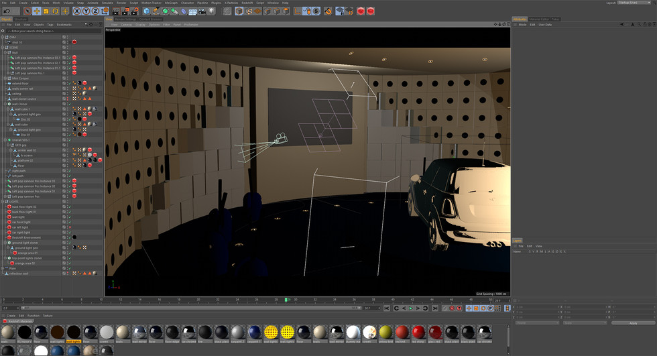
Task: Go to end of timeline
Action: (x=435, y=308)
